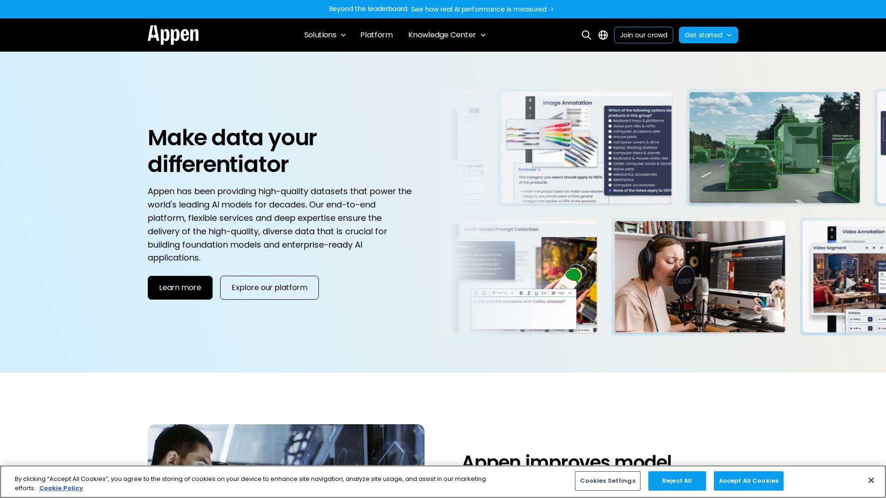886x498 pixels.
Task: Open Cookies Settings
Action: click(x=607, y=481)
